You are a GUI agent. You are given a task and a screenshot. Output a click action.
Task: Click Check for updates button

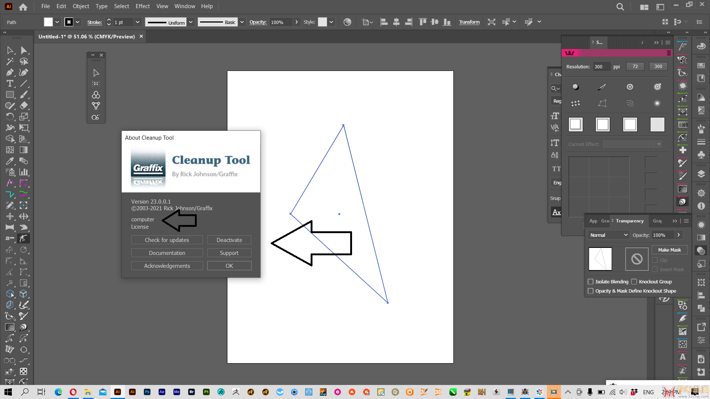tap(167, 240)
